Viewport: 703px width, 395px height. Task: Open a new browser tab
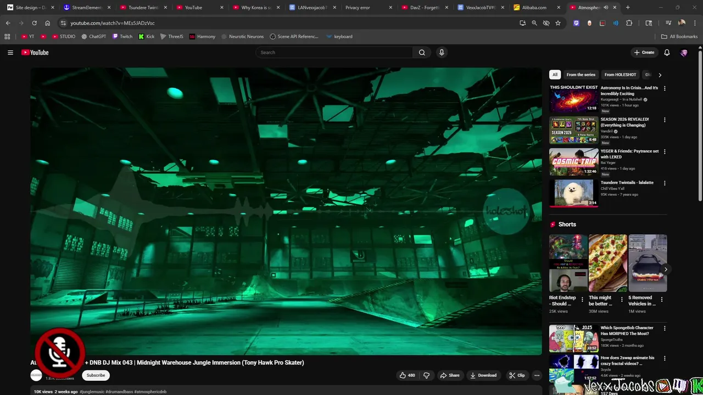coord(628,8)
